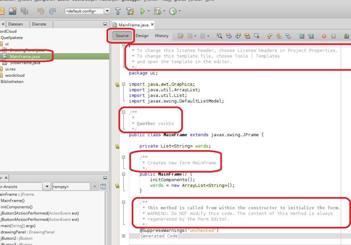Switch to the Design view tab
The height and width of the screenshot is (245, 351).
coord(142,36)
